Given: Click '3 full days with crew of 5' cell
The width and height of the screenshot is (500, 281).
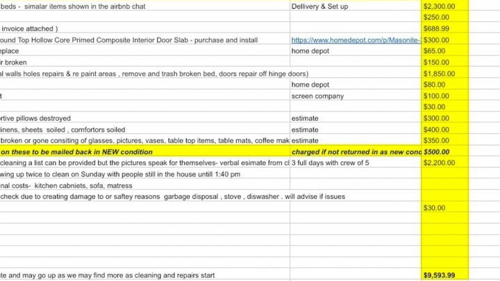Looking at the screenshot, I should [x=356, y=163].
